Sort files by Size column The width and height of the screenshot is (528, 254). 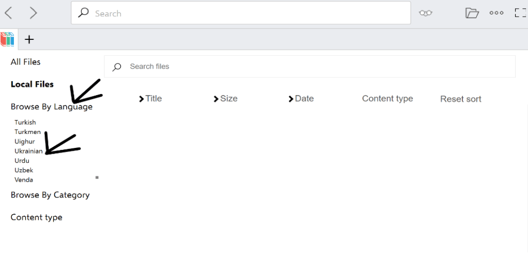click(225, 99)
